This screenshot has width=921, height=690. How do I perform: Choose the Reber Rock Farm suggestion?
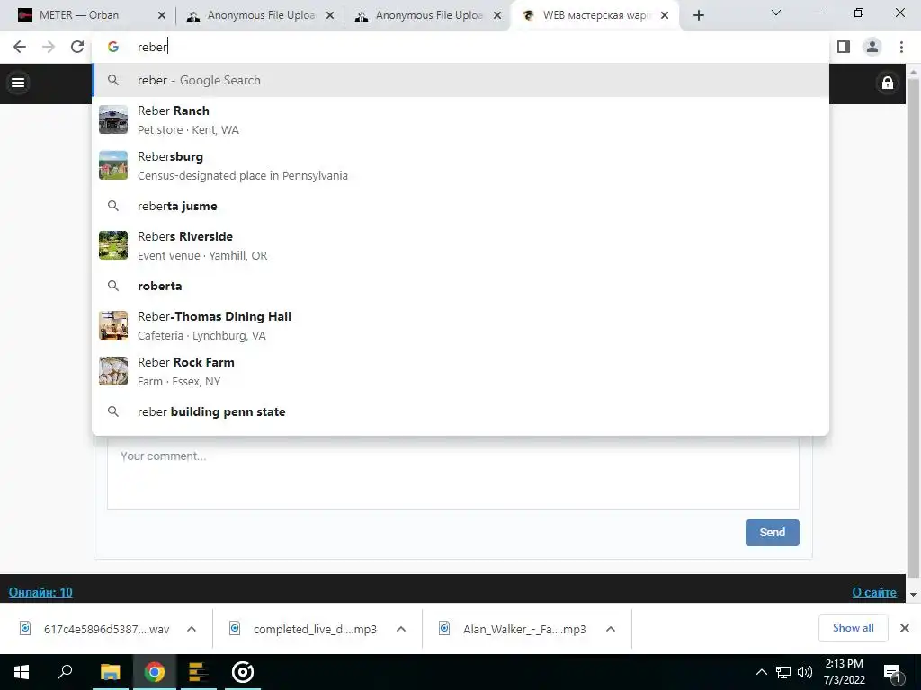coord(460,371)
